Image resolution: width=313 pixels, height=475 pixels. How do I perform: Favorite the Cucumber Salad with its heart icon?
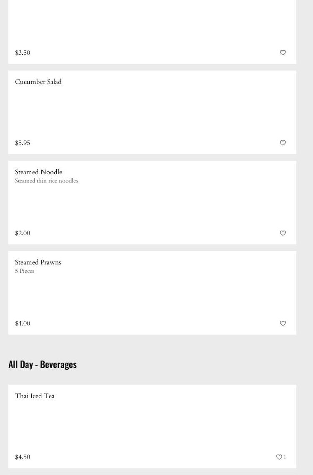pyautogui.click(x=283, y=143)
